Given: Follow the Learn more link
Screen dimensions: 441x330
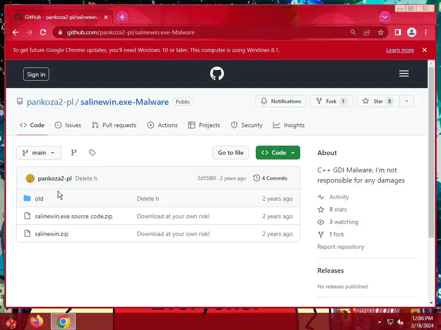Looking at the screenshot, I should click(x=400, y=50).
